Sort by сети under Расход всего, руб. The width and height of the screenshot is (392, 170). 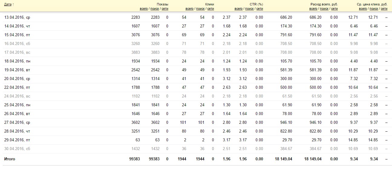(x=334, y=9)
